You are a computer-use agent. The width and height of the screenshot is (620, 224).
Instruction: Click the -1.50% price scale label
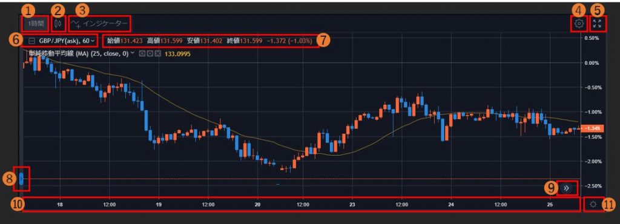pyautogui.click(x=593, y=137)
